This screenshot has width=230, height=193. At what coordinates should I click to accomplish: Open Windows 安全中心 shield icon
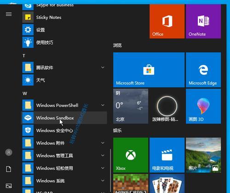28,131
